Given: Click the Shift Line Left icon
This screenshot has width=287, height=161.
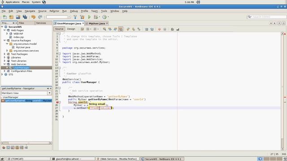Looking at the screenshot, I should (x=147, y=29).
